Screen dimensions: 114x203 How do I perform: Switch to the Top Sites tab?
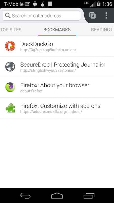(11, 30)
